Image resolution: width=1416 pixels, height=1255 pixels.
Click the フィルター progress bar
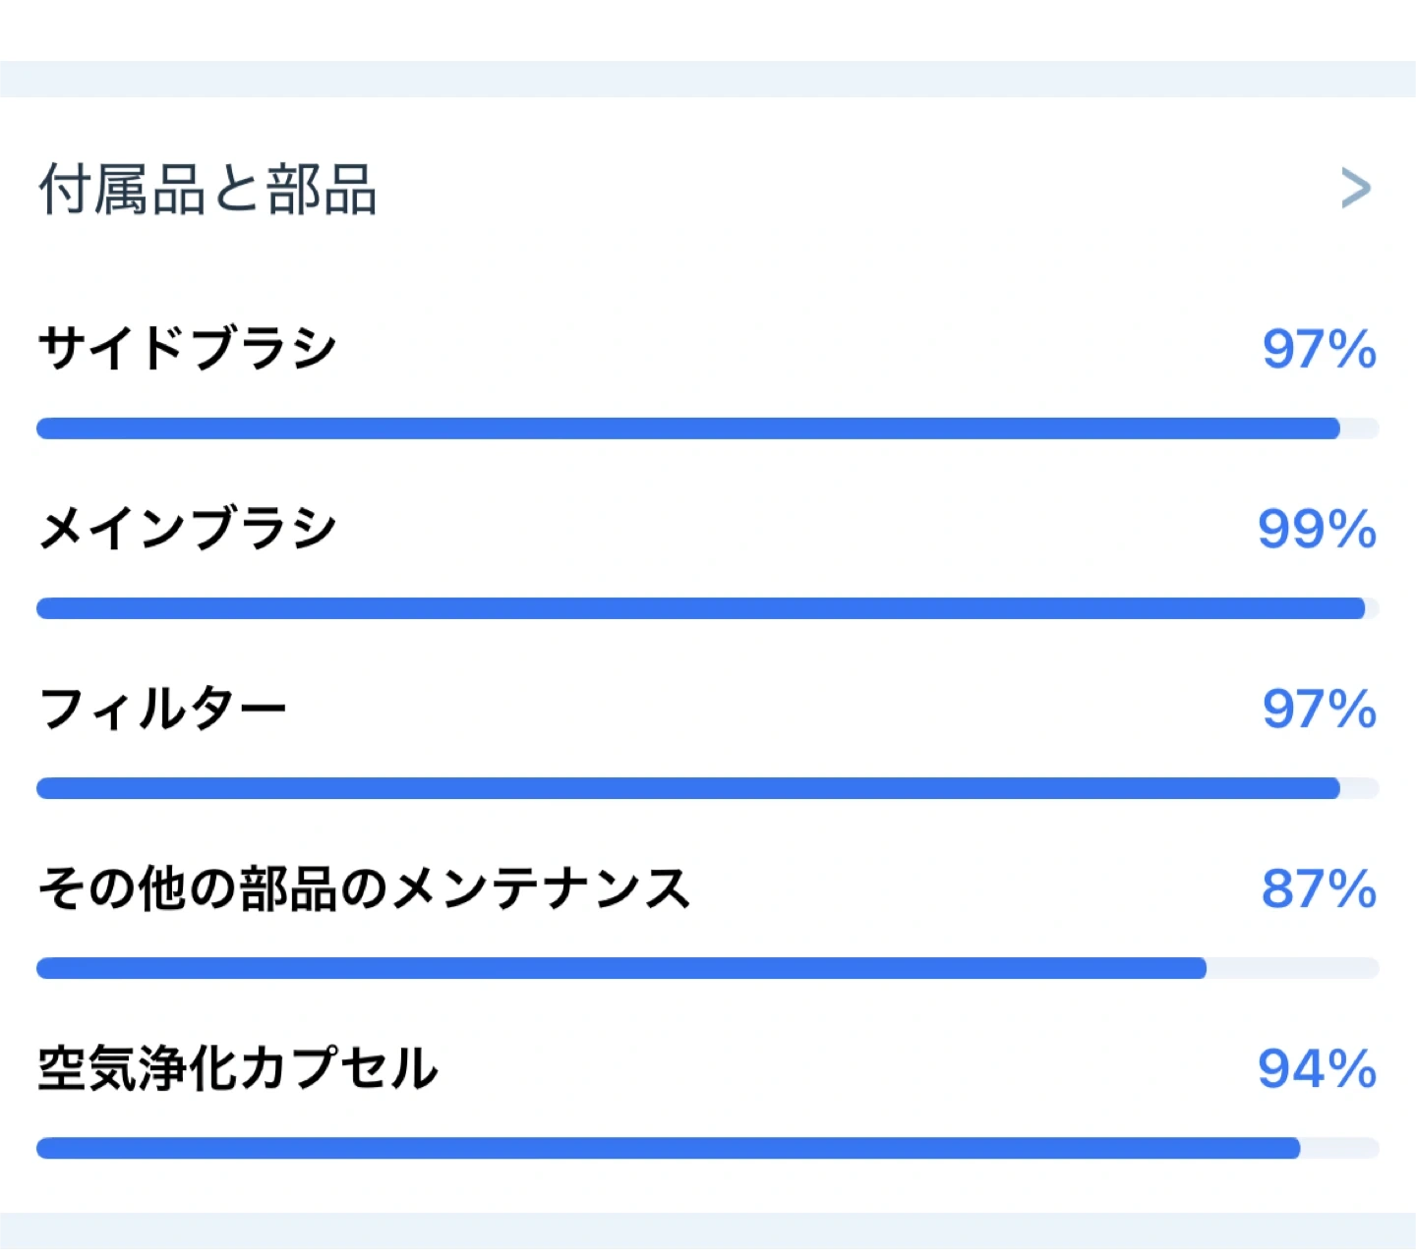[x=688, y=788]
